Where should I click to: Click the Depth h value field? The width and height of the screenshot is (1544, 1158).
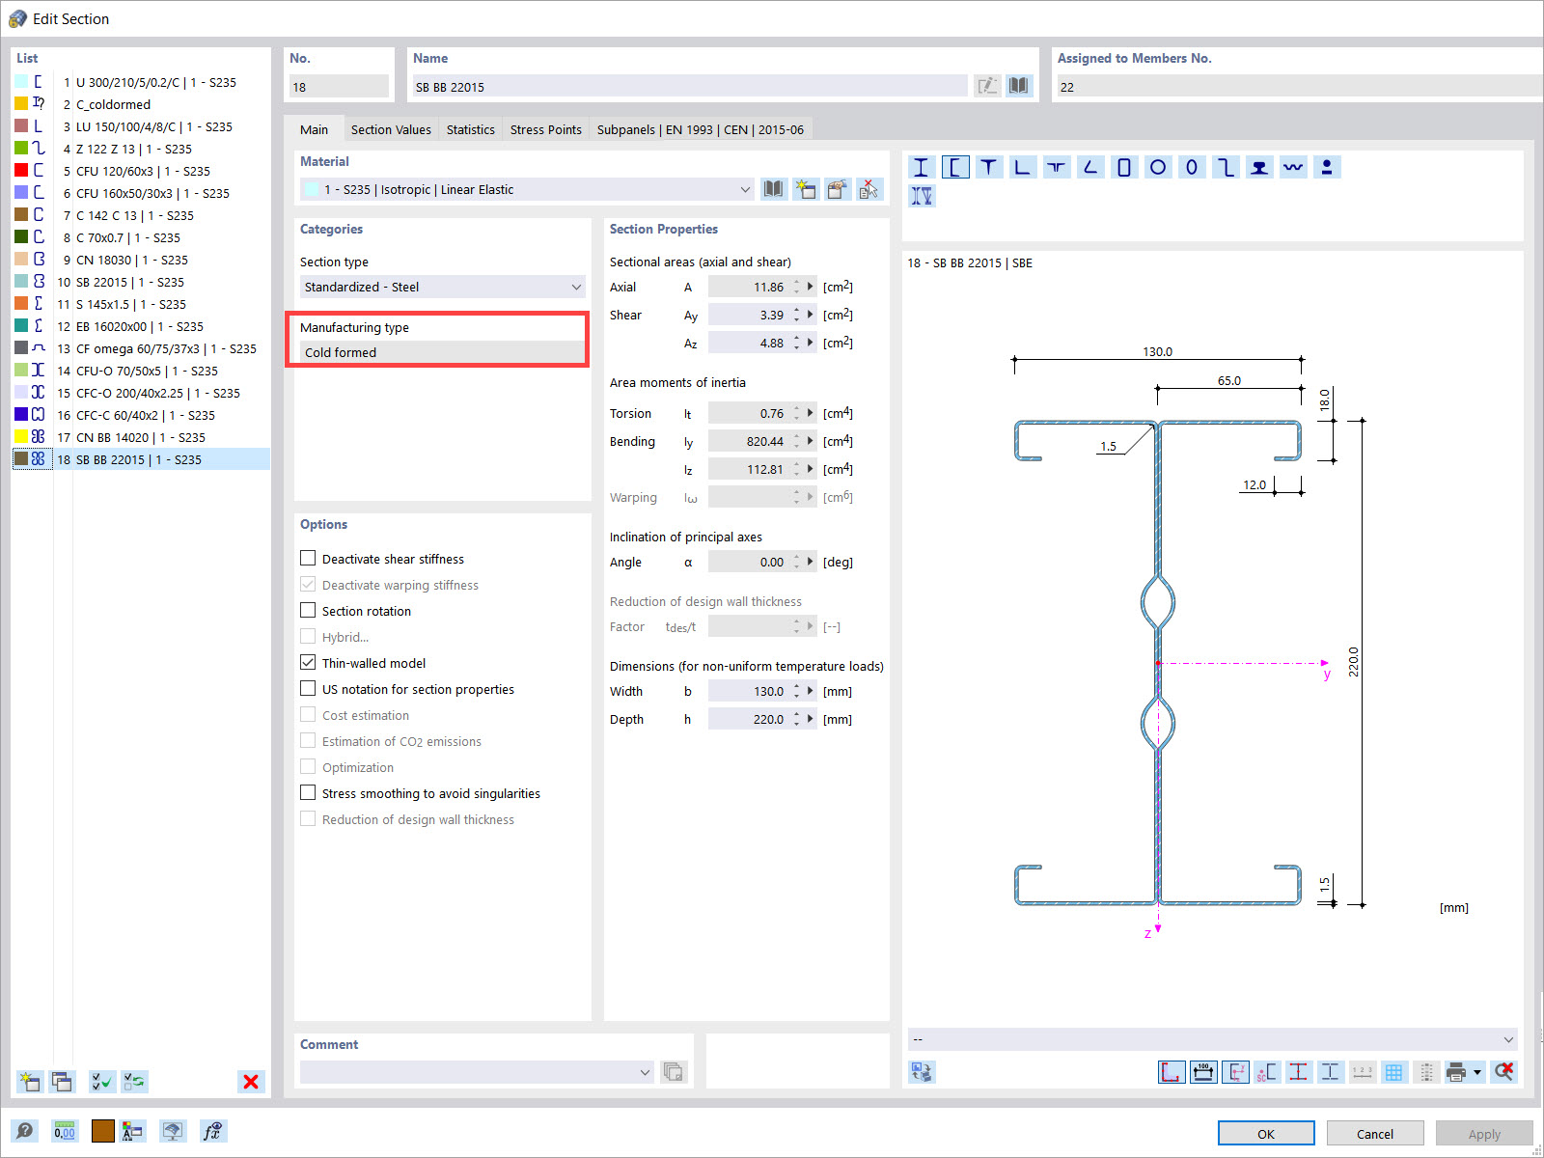click(749, 719)
